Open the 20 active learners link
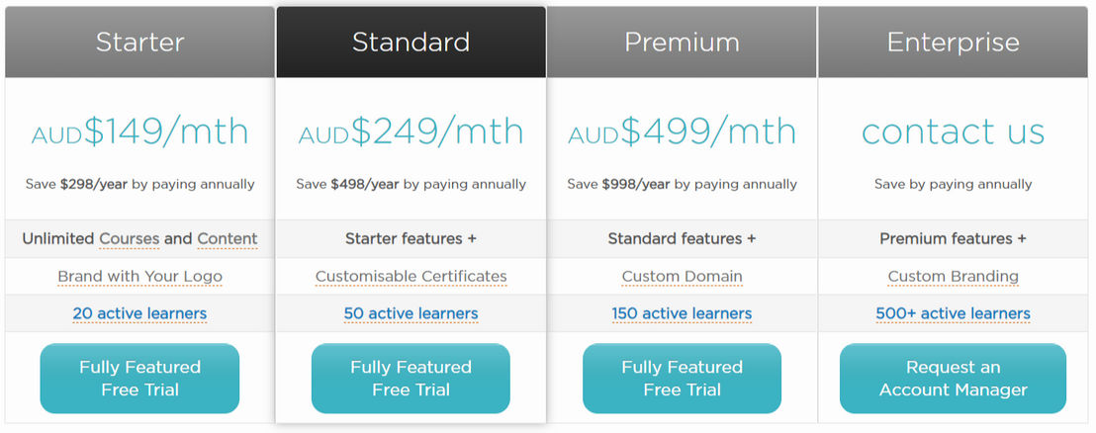Image resolution: width=1096 pixels, height=433 pixels. pyautogui.click(x=139, y=313)
